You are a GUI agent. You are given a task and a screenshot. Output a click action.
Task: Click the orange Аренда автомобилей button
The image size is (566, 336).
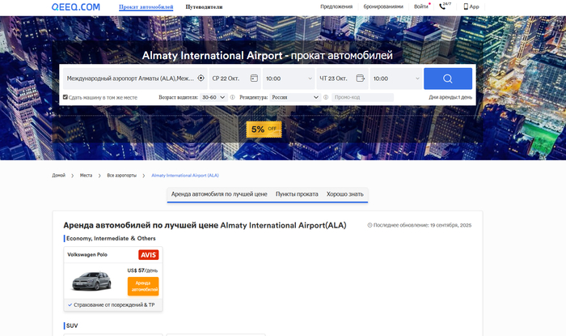[x=143, y=285]
